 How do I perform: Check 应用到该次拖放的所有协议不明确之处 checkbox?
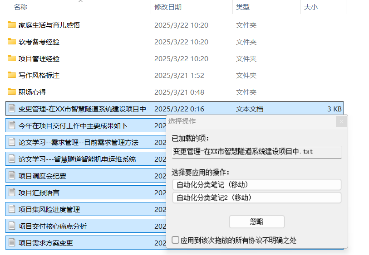click(175, 240)
